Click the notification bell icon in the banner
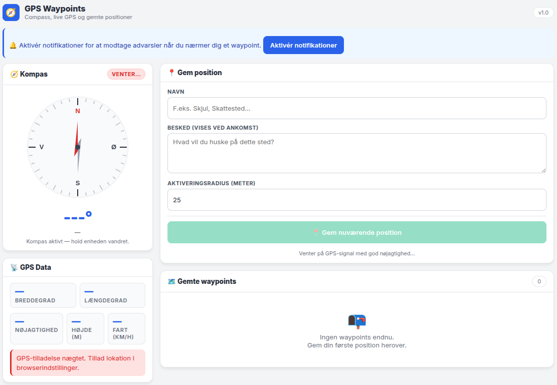This screenshot has width=557, height=385. click(13, 46)
